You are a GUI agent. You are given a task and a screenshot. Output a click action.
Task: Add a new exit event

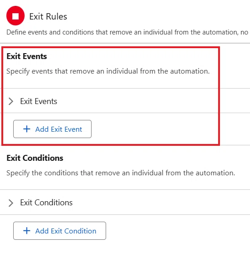[x=52, y=129]
